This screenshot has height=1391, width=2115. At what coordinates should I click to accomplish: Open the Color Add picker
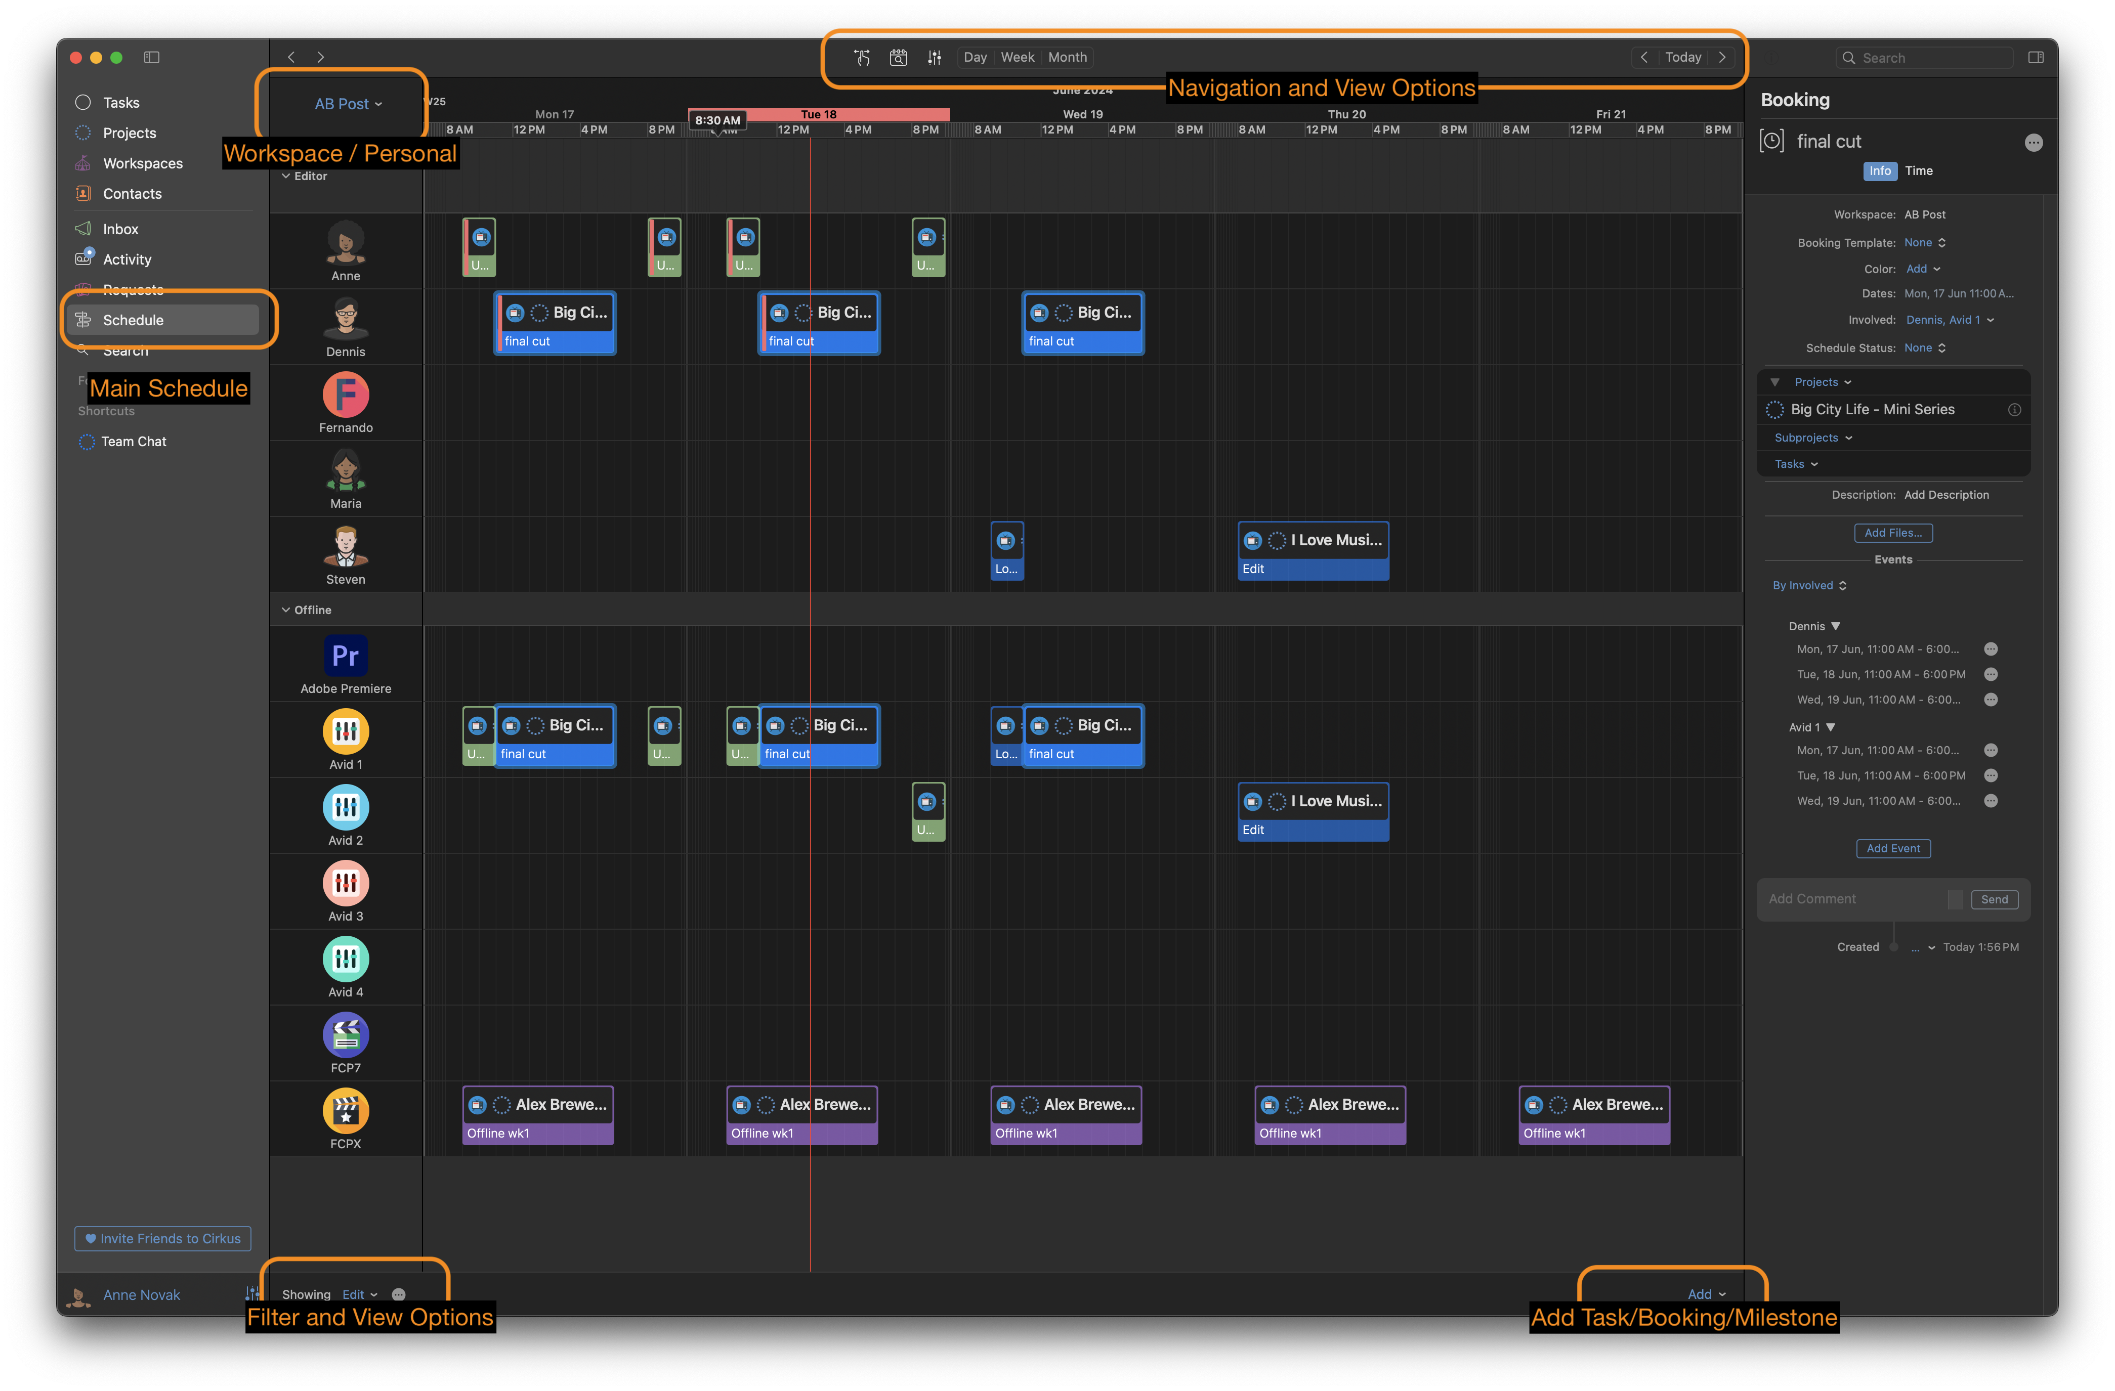coord(1923,269)
